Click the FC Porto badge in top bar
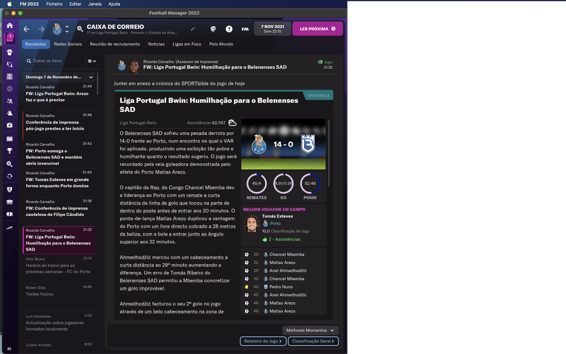The height and width of the screenshot is (354, 566). 57,29
